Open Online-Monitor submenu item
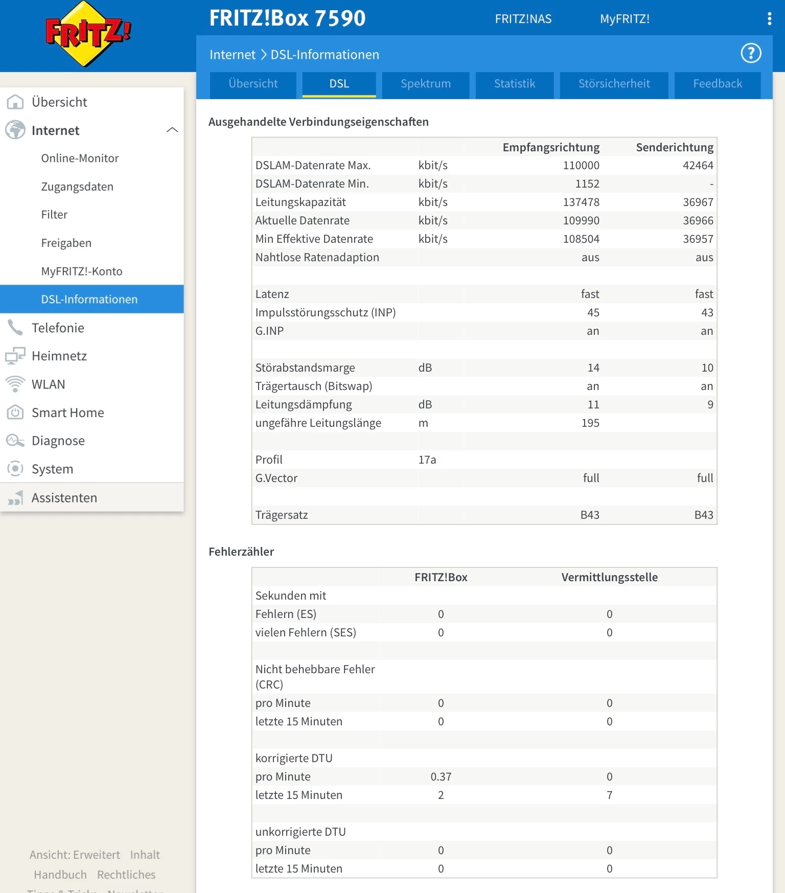The height and width of the screenshot is (893, 785). pos(92,158)
